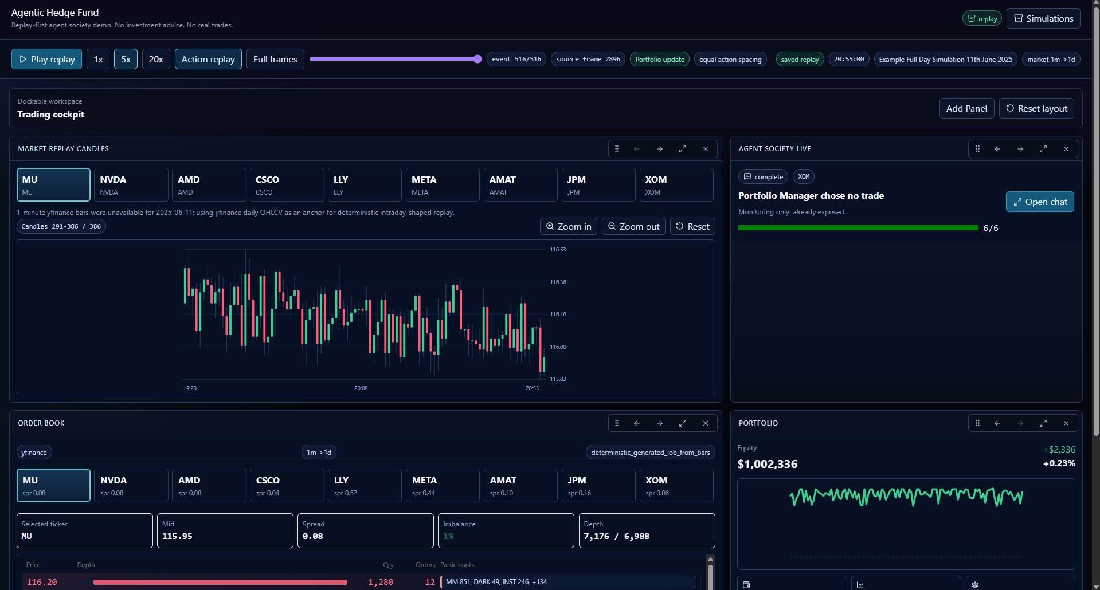Click the wallet icon card in Portfolio
1100x590 pixels.
[792, 583]
